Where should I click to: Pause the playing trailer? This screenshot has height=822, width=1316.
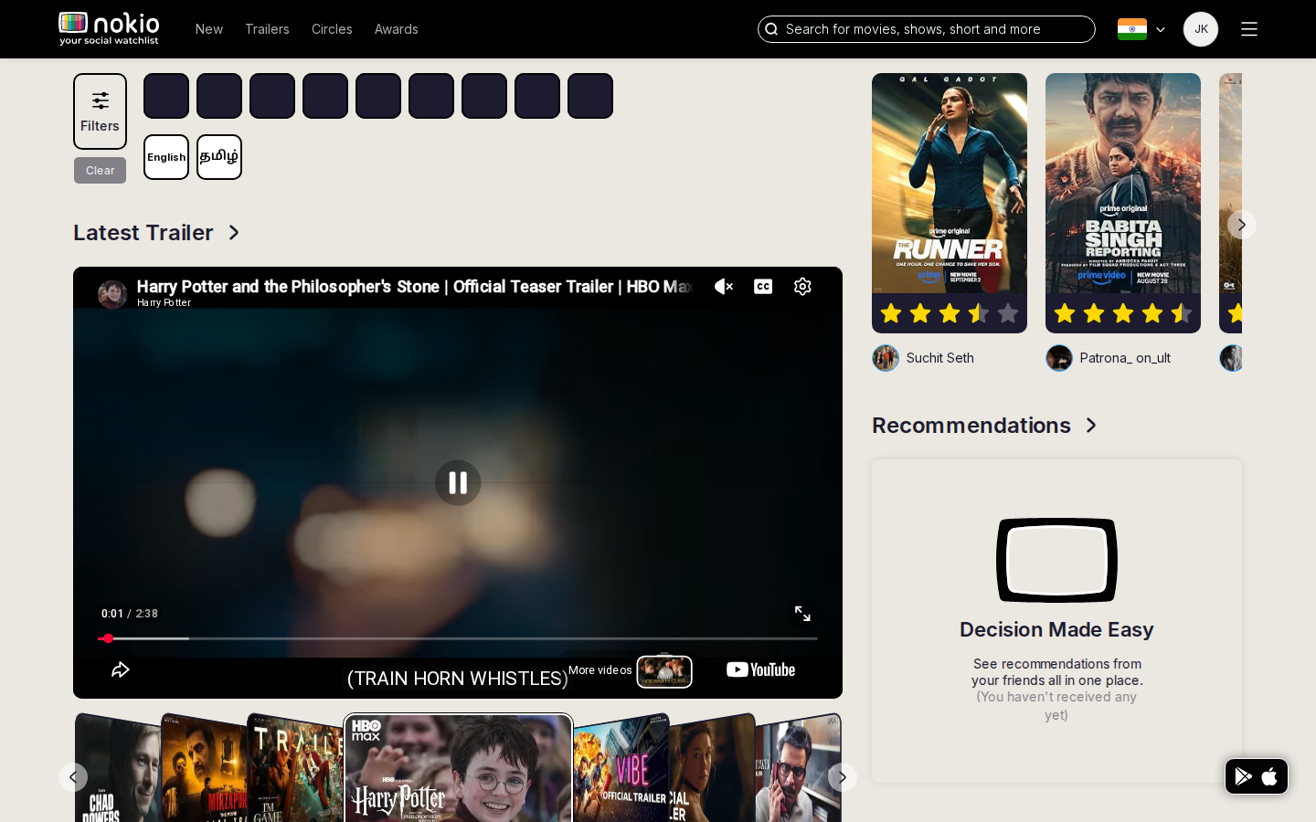click(458, 482)
